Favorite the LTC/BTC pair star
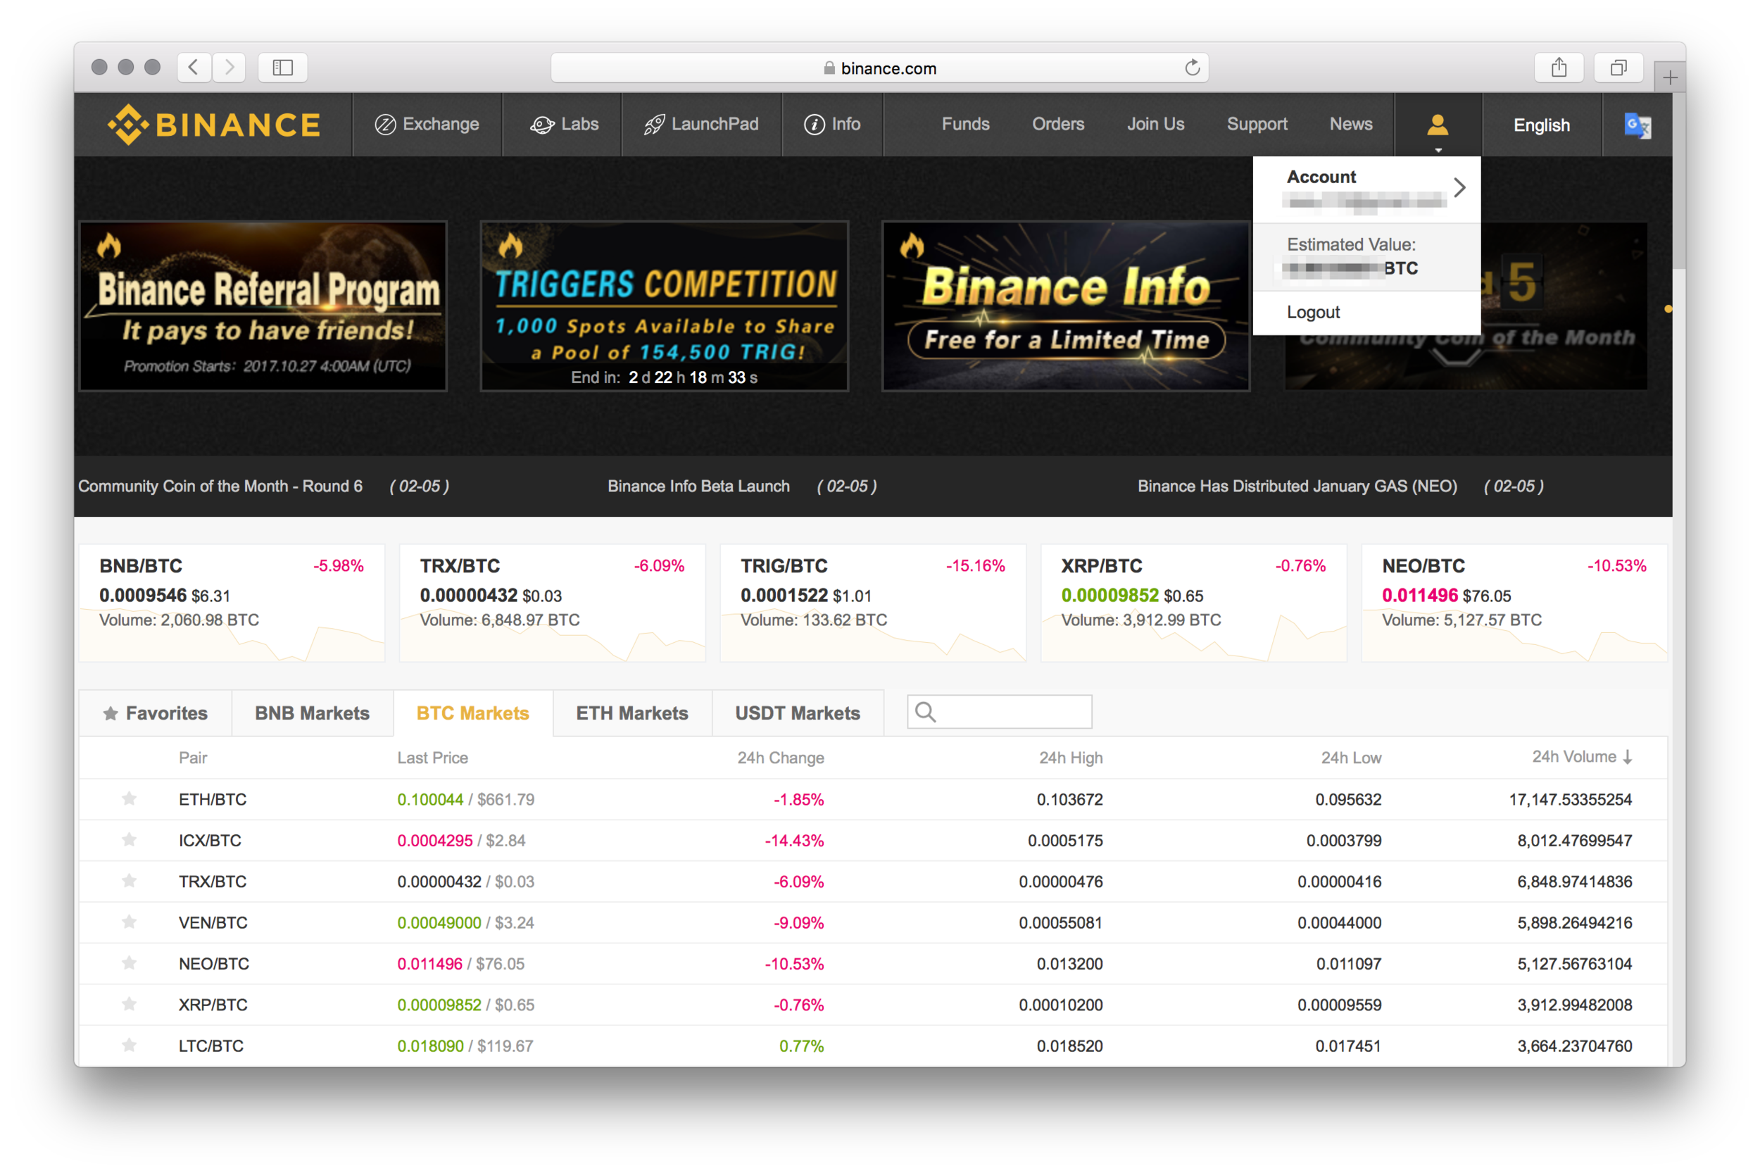Viewport: 1760px width, 1173px height. click(130, 1045)
